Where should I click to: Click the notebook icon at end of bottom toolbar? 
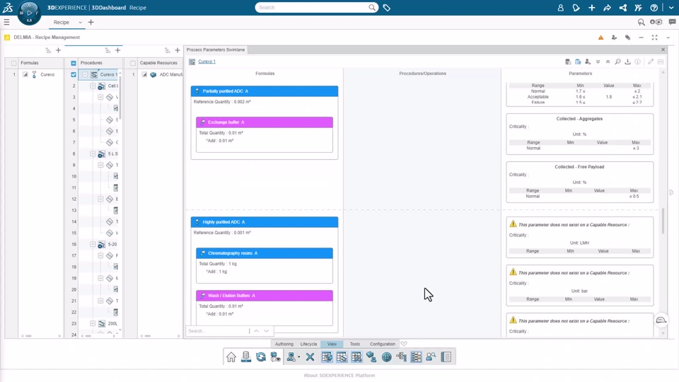[x=446, y=357]
